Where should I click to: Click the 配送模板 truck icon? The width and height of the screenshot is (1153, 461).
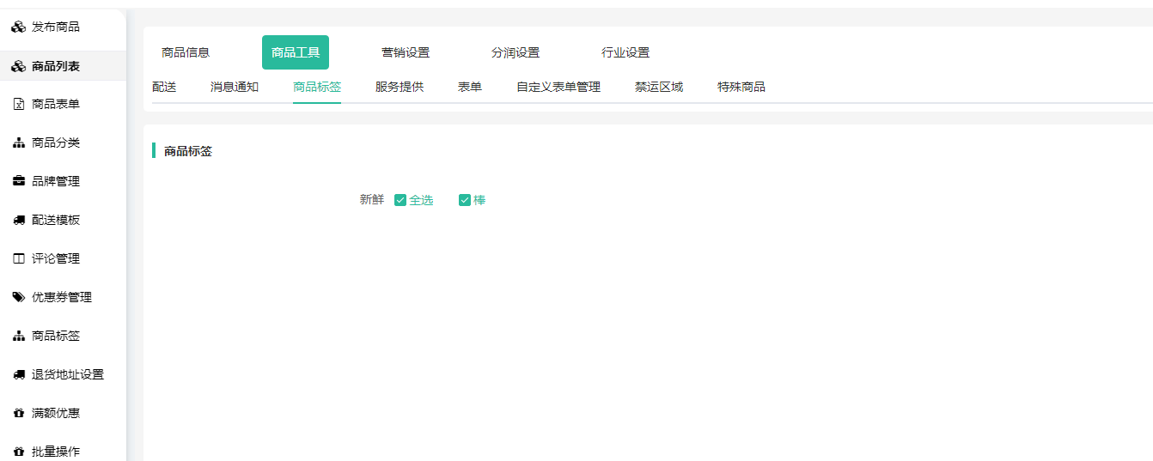point(18,220)
